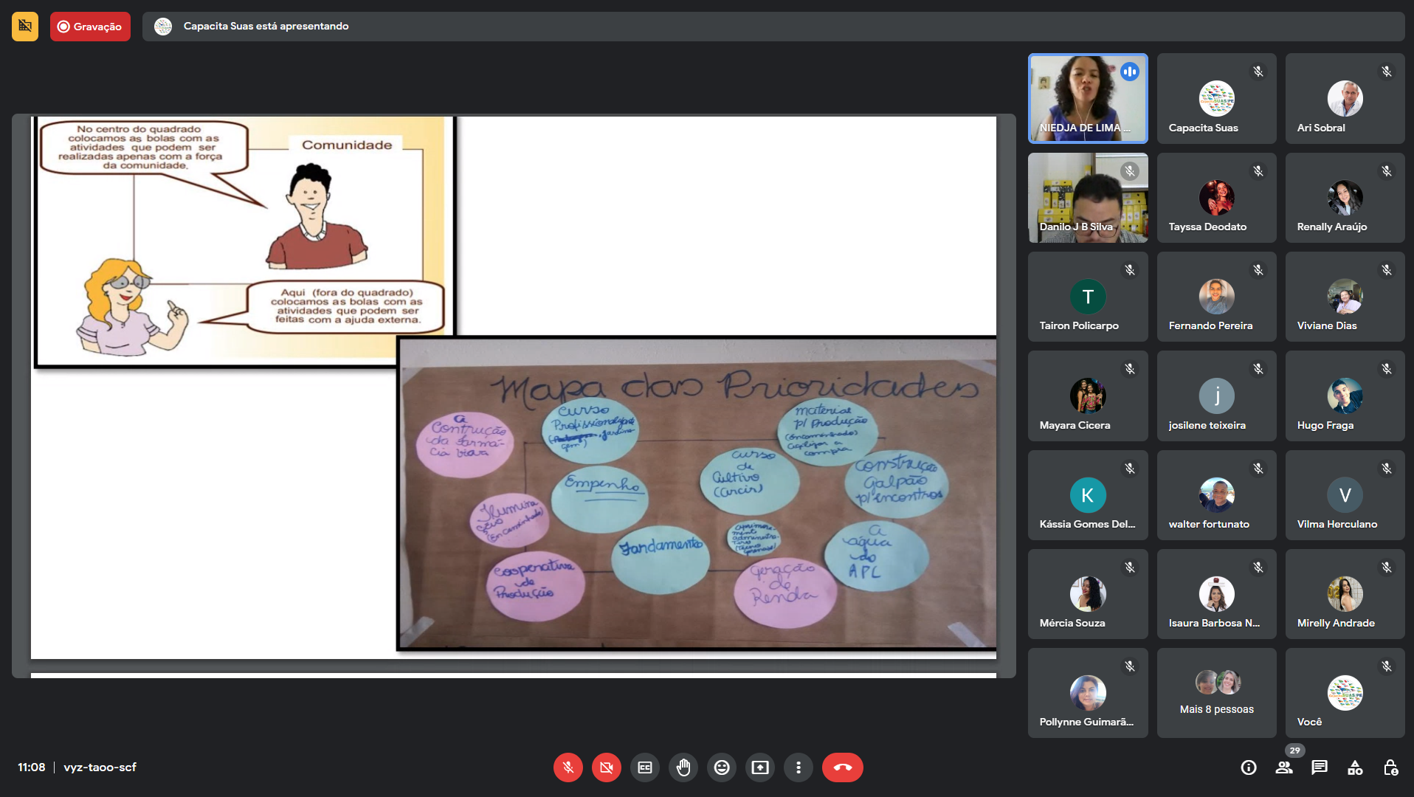
Task: Turn on the camera
Action: point(606,767)
